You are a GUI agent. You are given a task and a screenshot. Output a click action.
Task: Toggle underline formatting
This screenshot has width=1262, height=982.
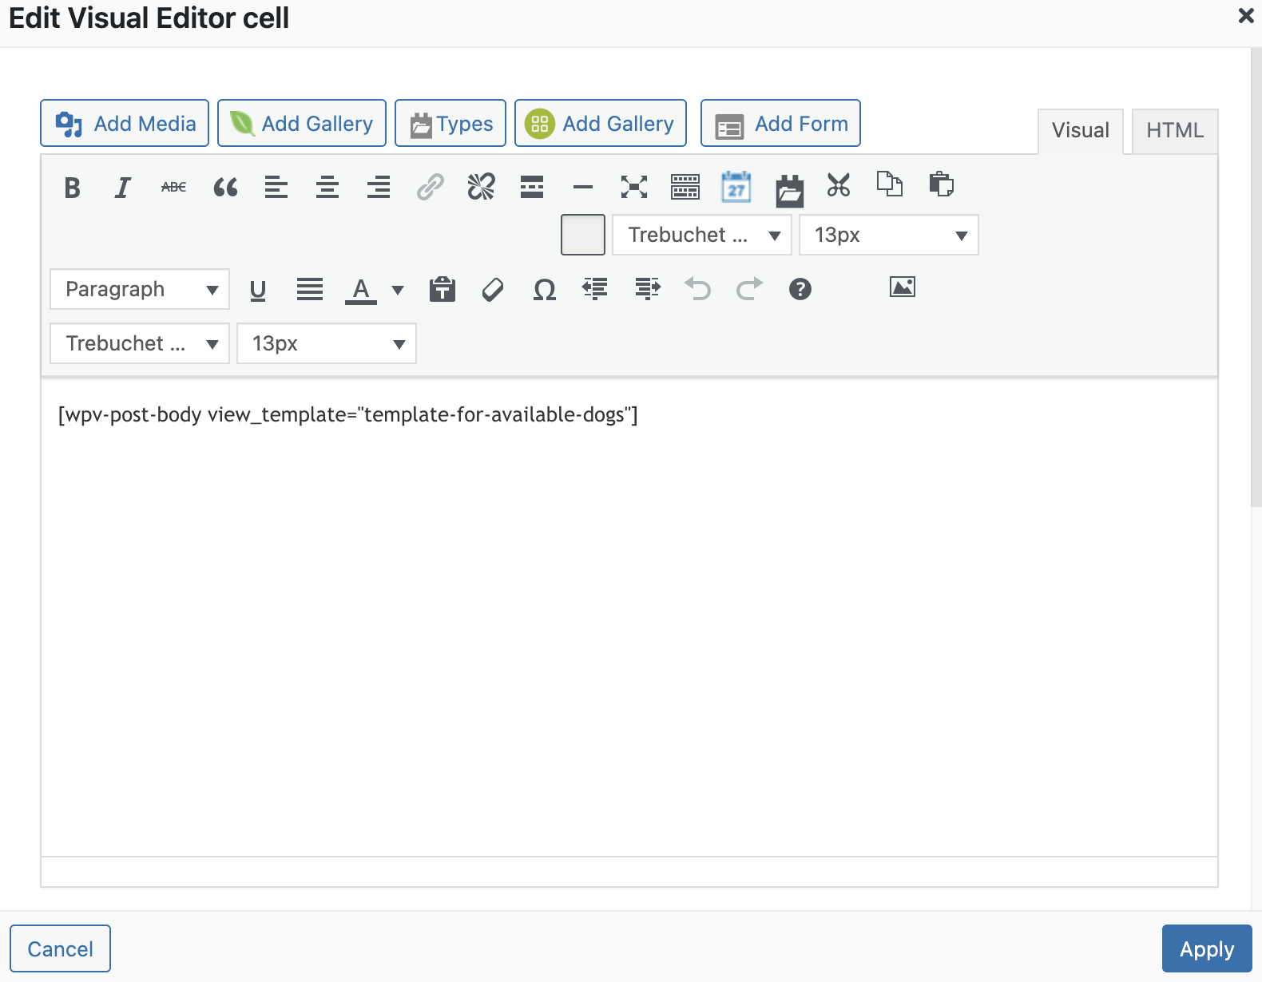[257, 290]
